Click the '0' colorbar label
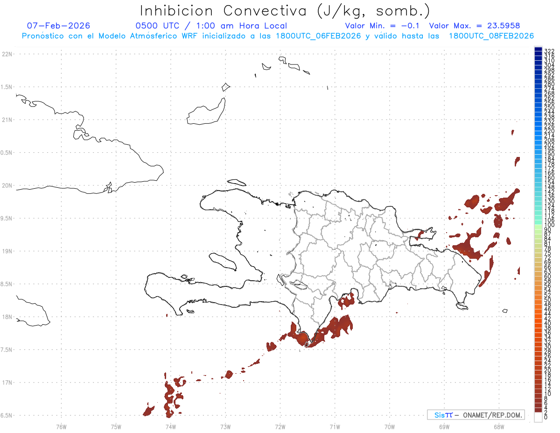 [x=546, y=417]
